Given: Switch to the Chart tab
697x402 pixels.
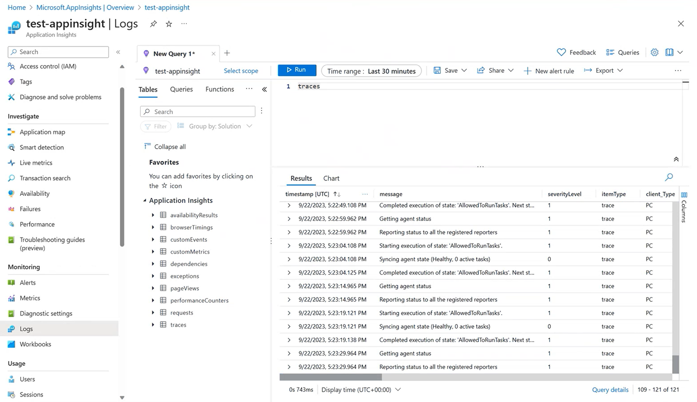Looking at the screenshot, I should coord(331,178).
